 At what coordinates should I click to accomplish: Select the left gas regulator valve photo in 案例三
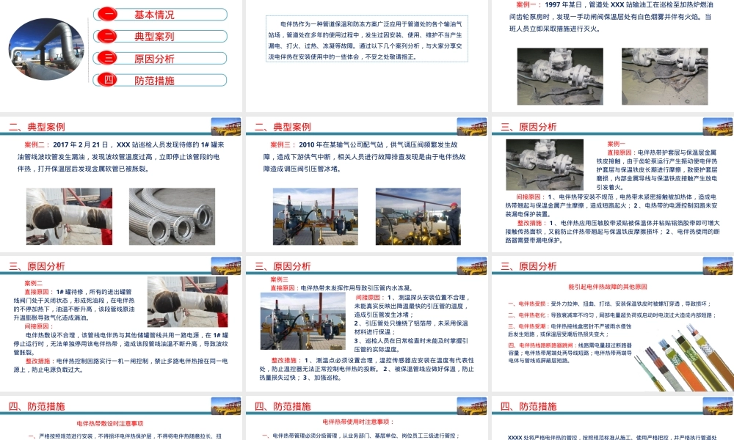click(316, 216)
